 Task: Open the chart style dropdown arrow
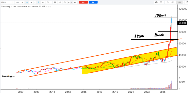point(51,2)
